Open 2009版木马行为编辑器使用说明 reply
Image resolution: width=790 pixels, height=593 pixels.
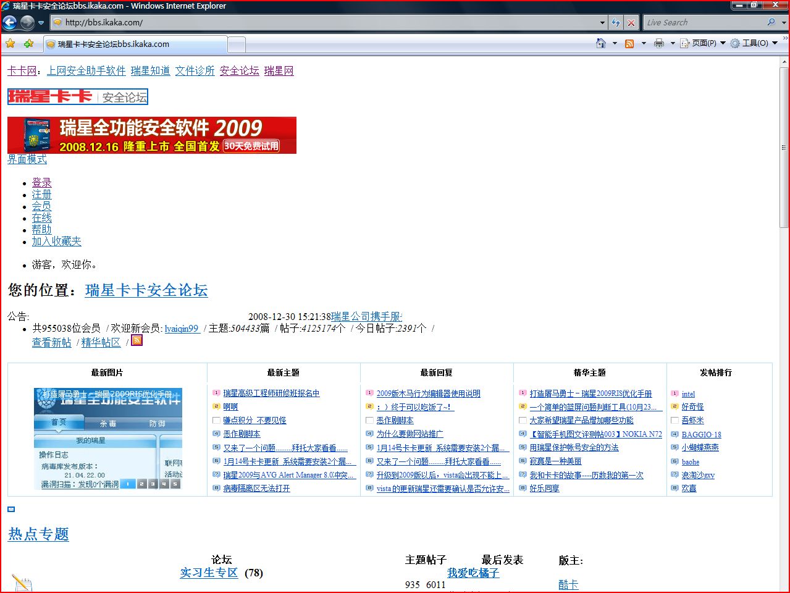[x=428, y=393]
